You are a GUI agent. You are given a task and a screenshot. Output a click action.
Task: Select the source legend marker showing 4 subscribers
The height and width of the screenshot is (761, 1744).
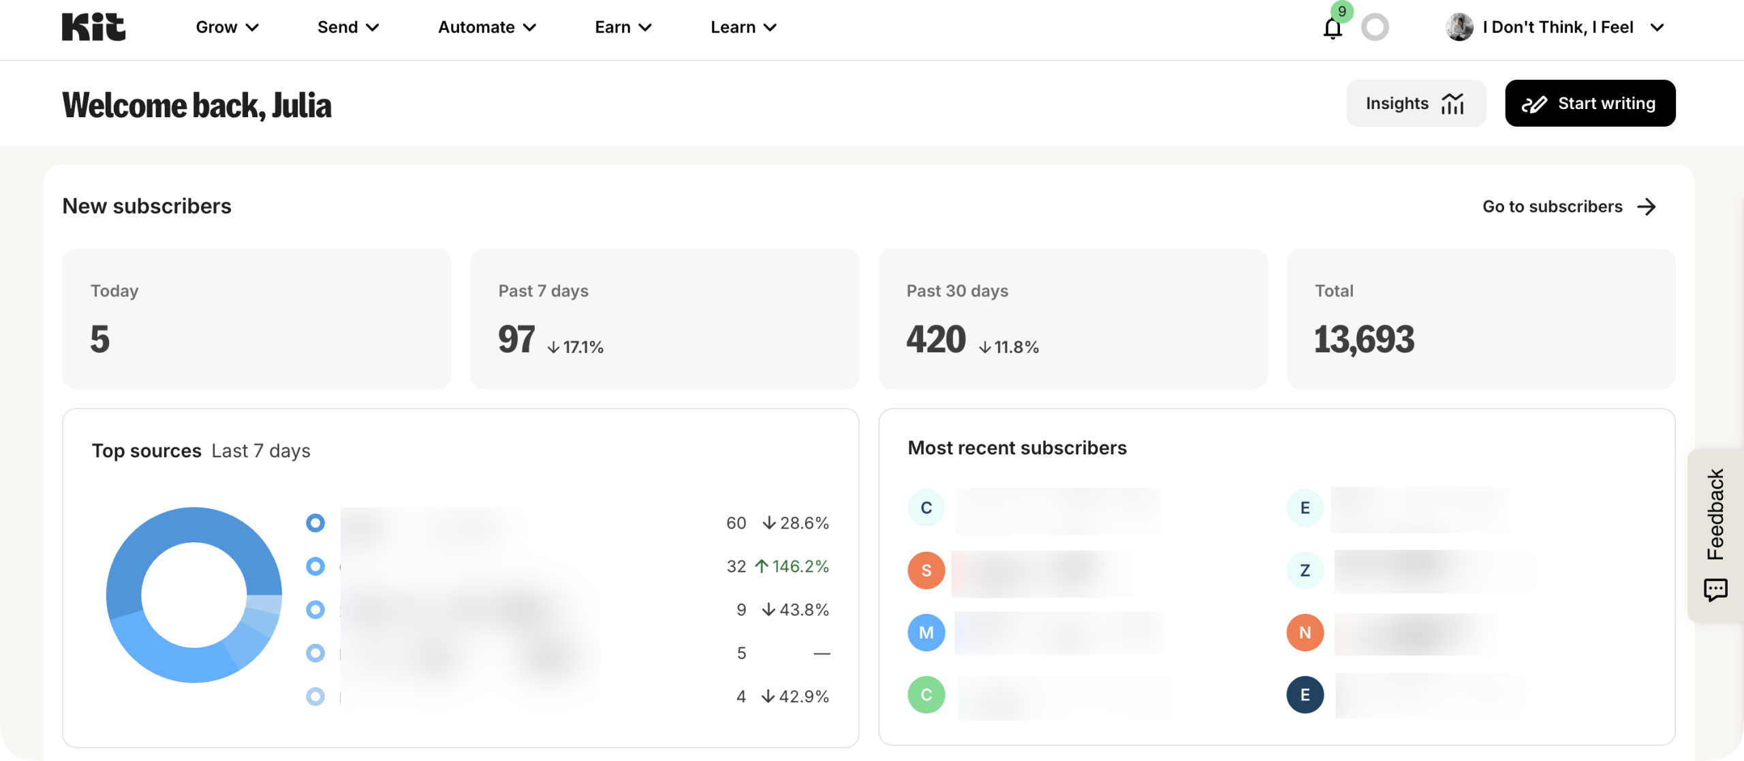(315, 696)
